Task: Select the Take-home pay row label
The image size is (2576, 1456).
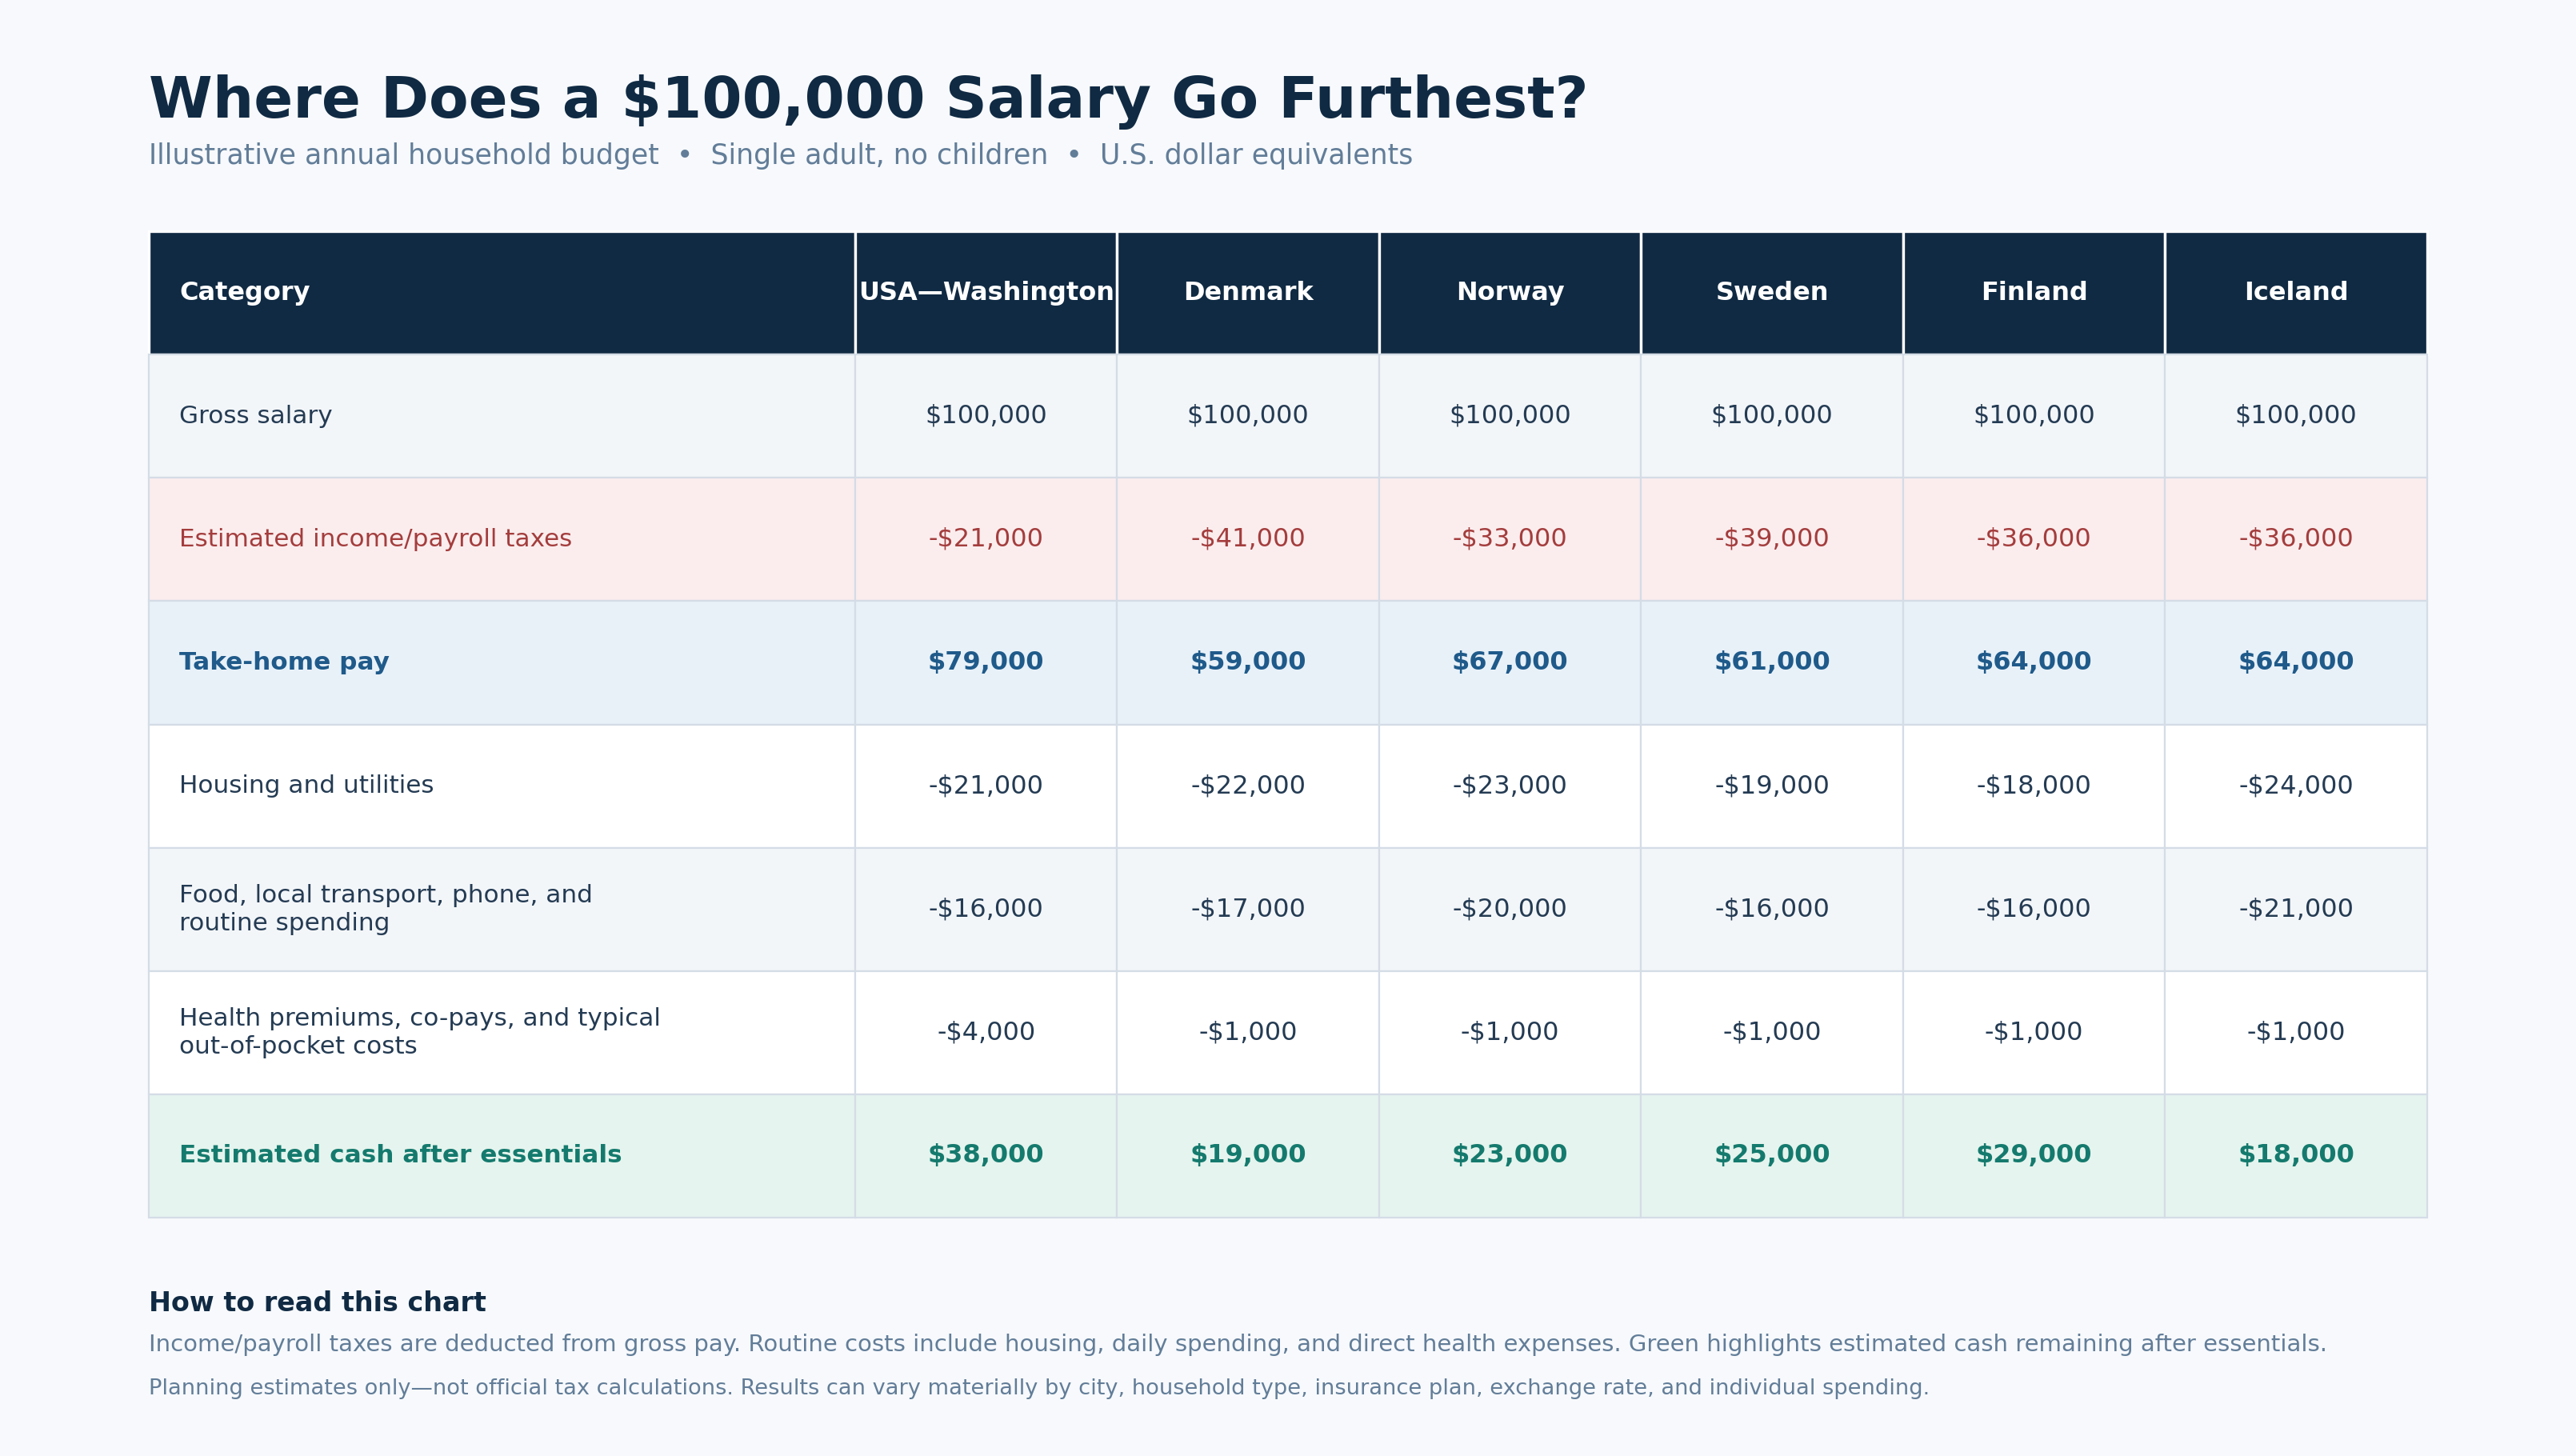Action: [284, 661]
